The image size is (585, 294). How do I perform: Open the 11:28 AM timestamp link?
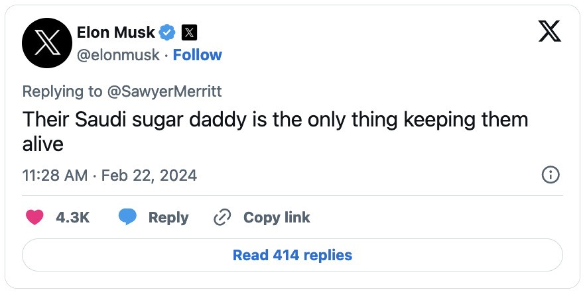coord(55,175)
